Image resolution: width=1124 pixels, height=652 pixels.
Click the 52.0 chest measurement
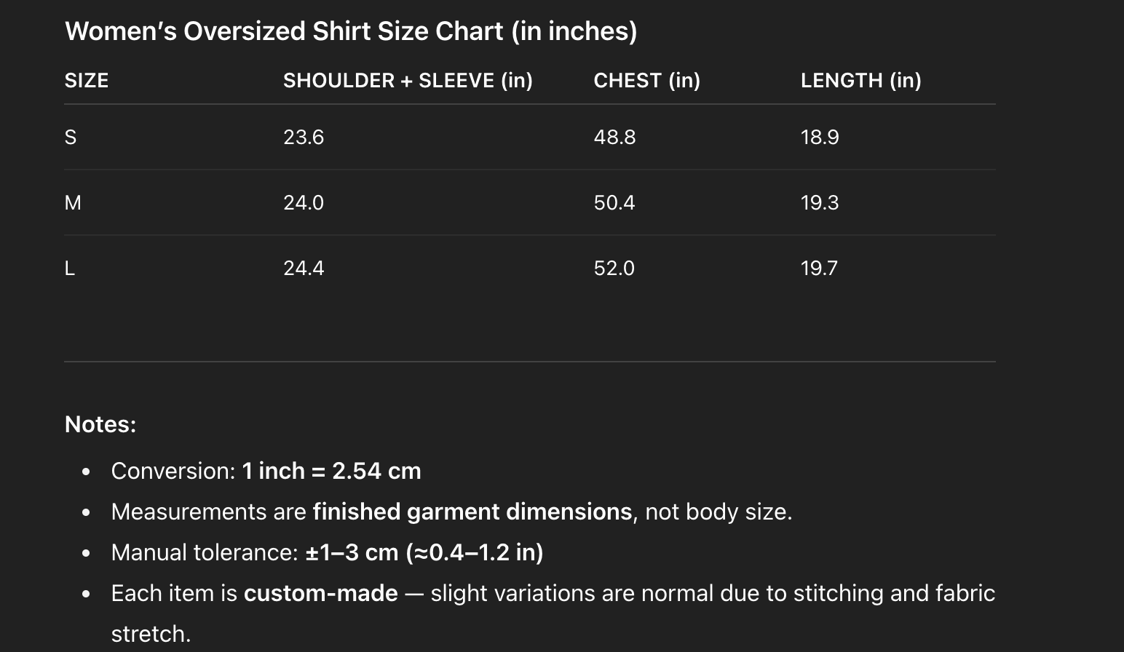(x=614, y=269)
